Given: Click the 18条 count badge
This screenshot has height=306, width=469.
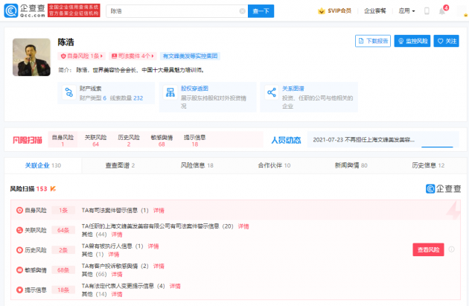Looking at the screenshot, I should click(63, 290).
